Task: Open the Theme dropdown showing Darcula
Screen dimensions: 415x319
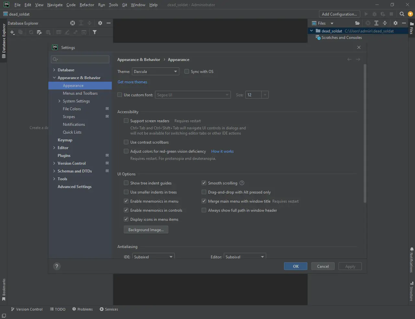Action: click(x=156, y=71)
